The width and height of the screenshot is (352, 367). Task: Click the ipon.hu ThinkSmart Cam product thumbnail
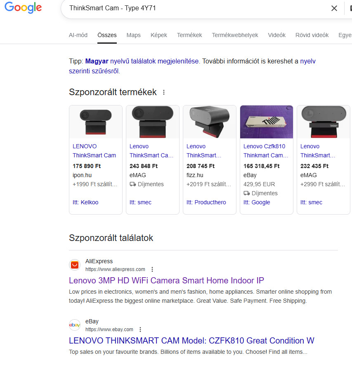point(96,122)
